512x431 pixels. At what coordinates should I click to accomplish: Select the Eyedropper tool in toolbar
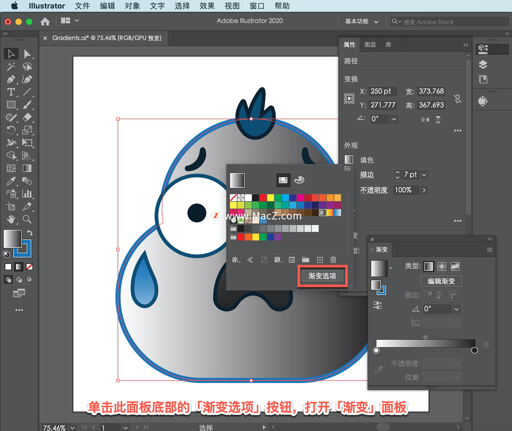click(11, 181)
